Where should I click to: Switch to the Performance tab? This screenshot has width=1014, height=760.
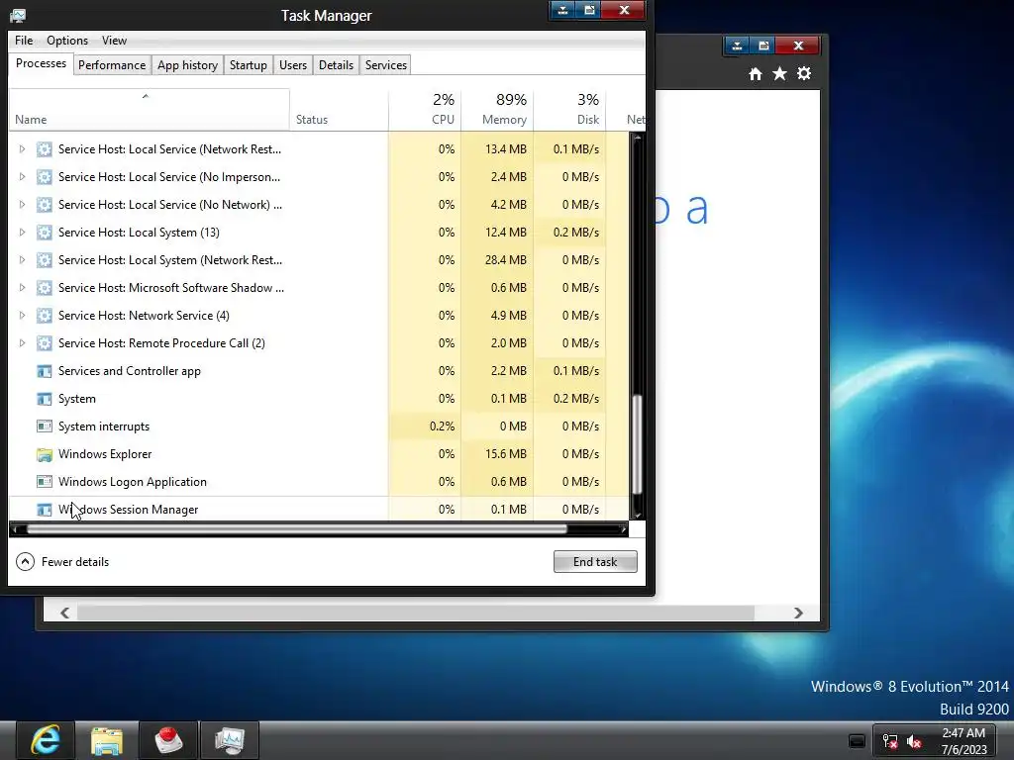112,65
